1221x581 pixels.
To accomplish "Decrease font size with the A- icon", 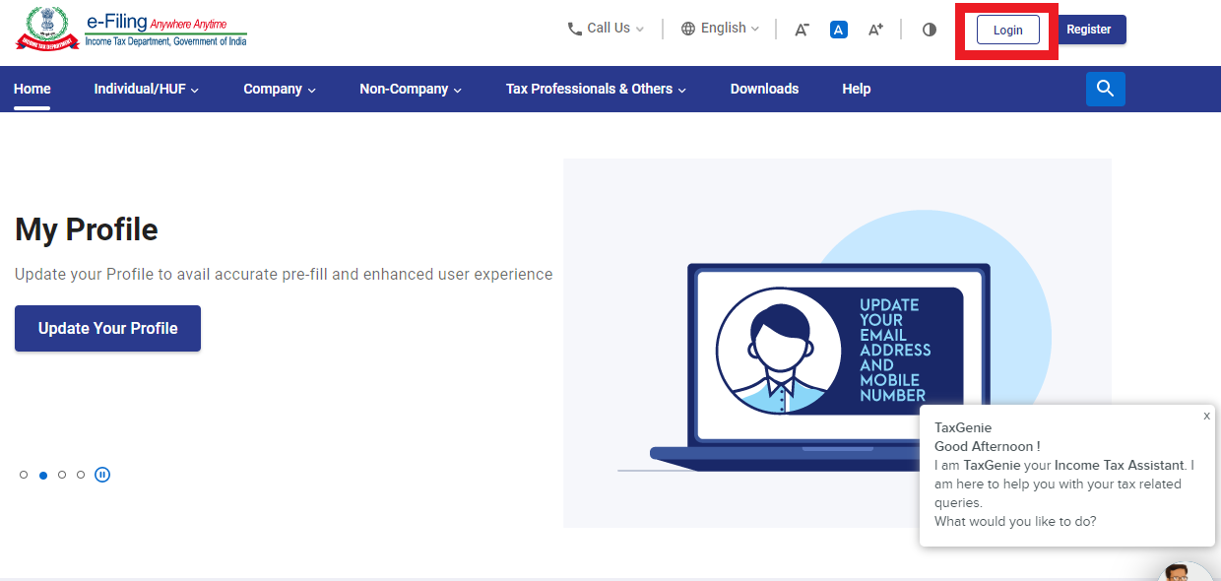I will [802, 30].
